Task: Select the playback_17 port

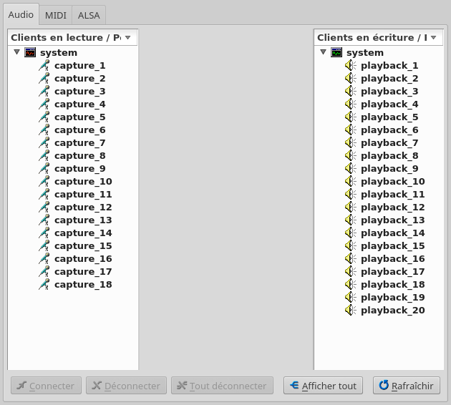Action: pyautogui.click(x=393, y=271)
